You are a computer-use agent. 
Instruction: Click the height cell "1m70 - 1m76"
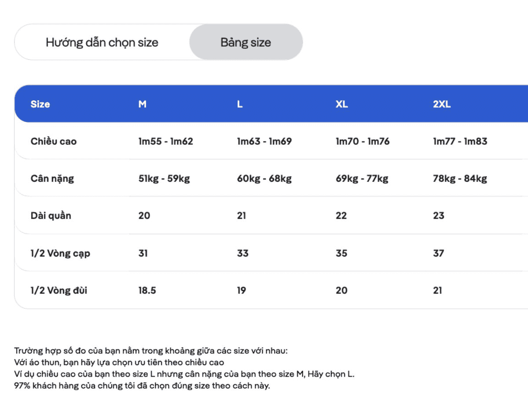pyautogui.click(x=362, y=141)
